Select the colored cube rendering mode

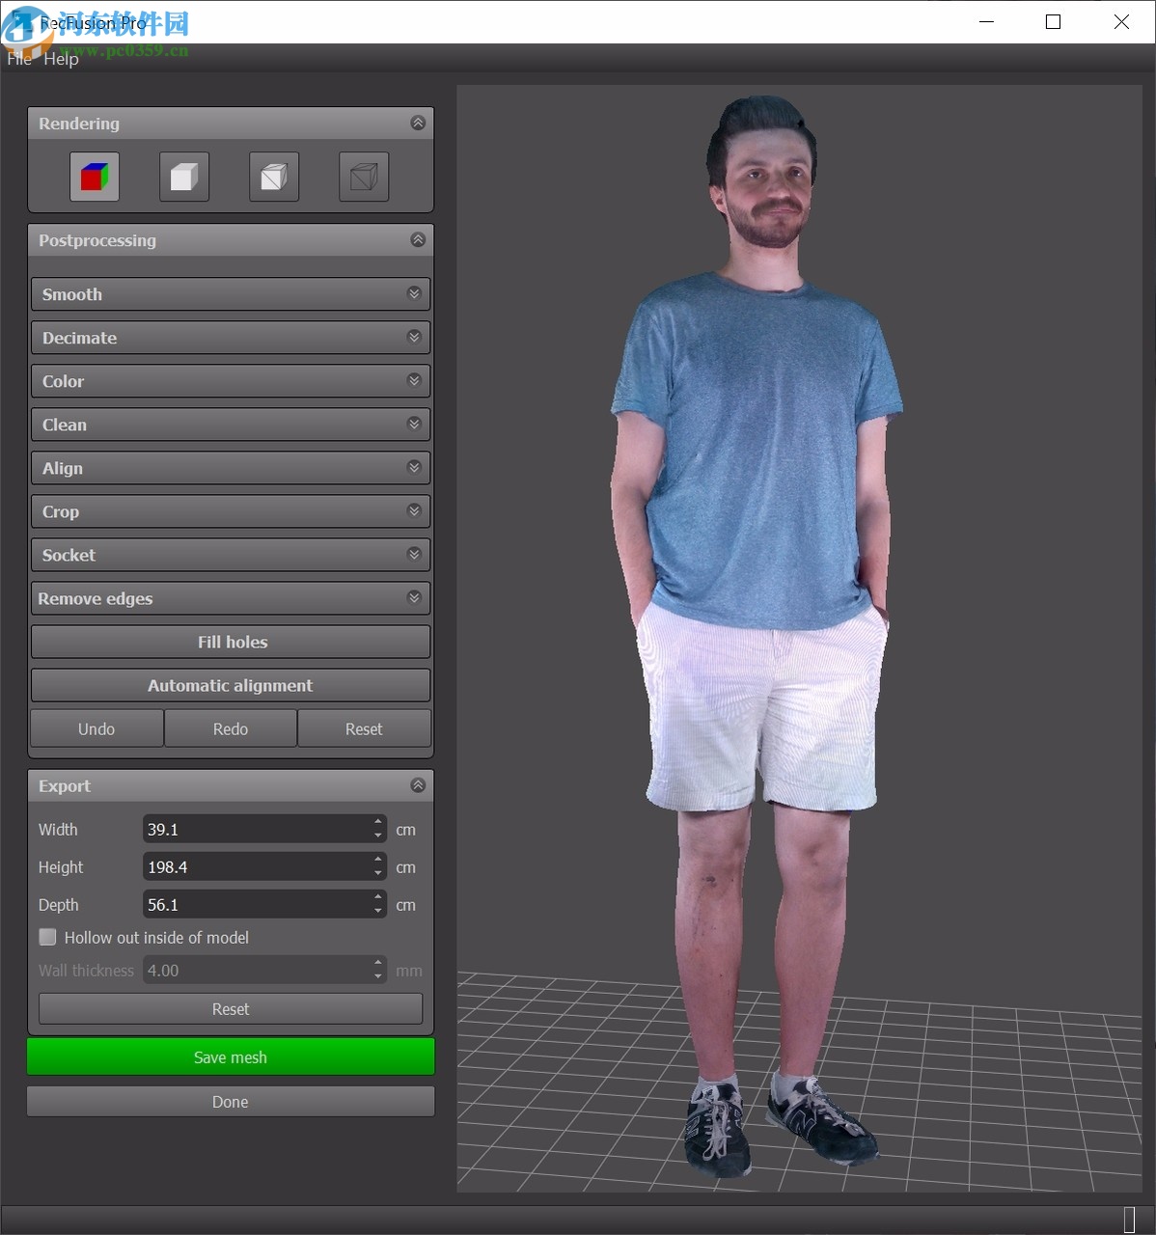click(x=95, y=177)
